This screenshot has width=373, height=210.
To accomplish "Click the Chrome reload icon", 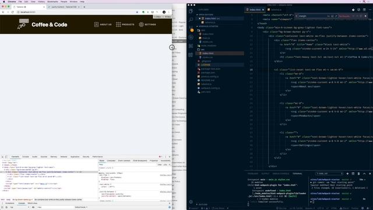I will 13,12.
